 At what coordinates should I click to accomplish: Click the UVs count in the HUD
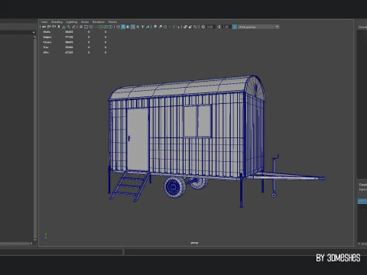(x=69, y=52)
